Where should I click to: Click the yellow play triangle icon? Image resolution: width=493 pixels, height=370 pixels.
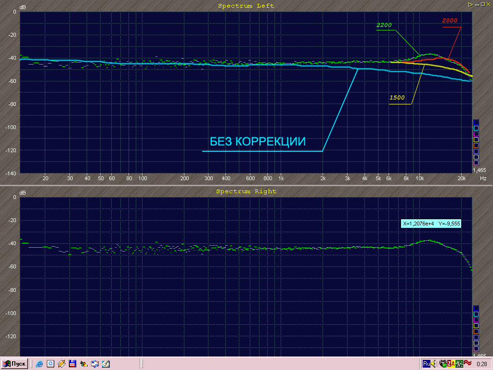(x=469, y=4)
